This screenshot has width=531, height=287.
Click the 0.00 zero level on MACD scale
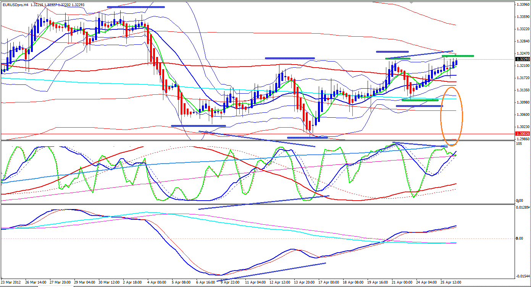click(x=519, y=238)
